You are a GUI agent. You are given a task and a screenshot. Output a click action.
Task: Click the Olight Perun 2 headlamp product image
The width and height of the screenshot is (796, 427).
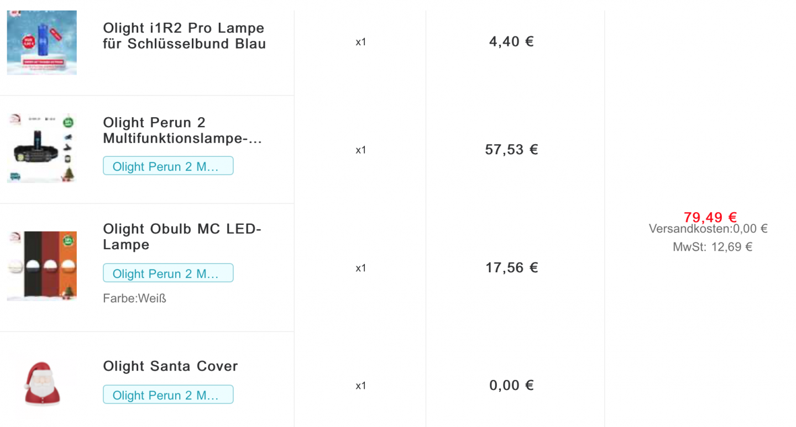point(41,149)
